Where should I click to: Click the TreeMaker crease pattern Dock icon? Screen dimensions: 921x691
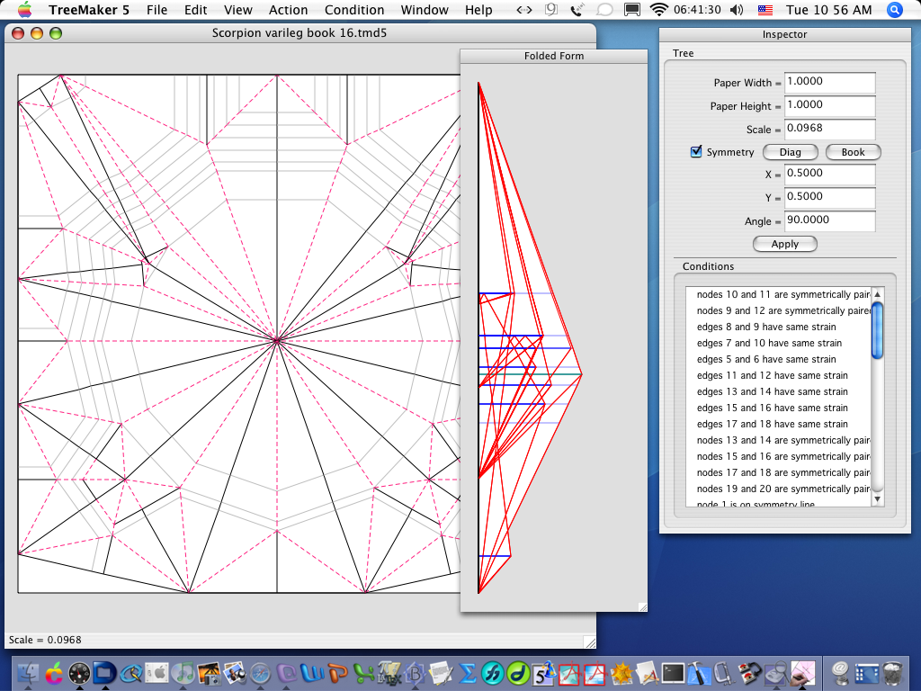click(802, 673)
